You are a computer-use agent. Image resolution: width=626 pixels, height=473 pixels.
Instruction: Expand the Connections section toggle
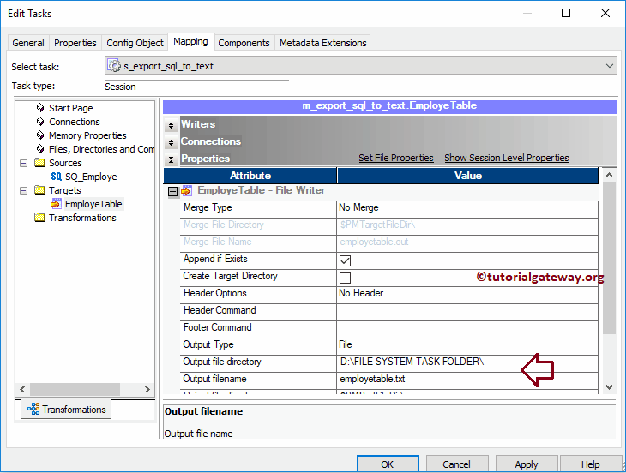click(x=172, y=142)
